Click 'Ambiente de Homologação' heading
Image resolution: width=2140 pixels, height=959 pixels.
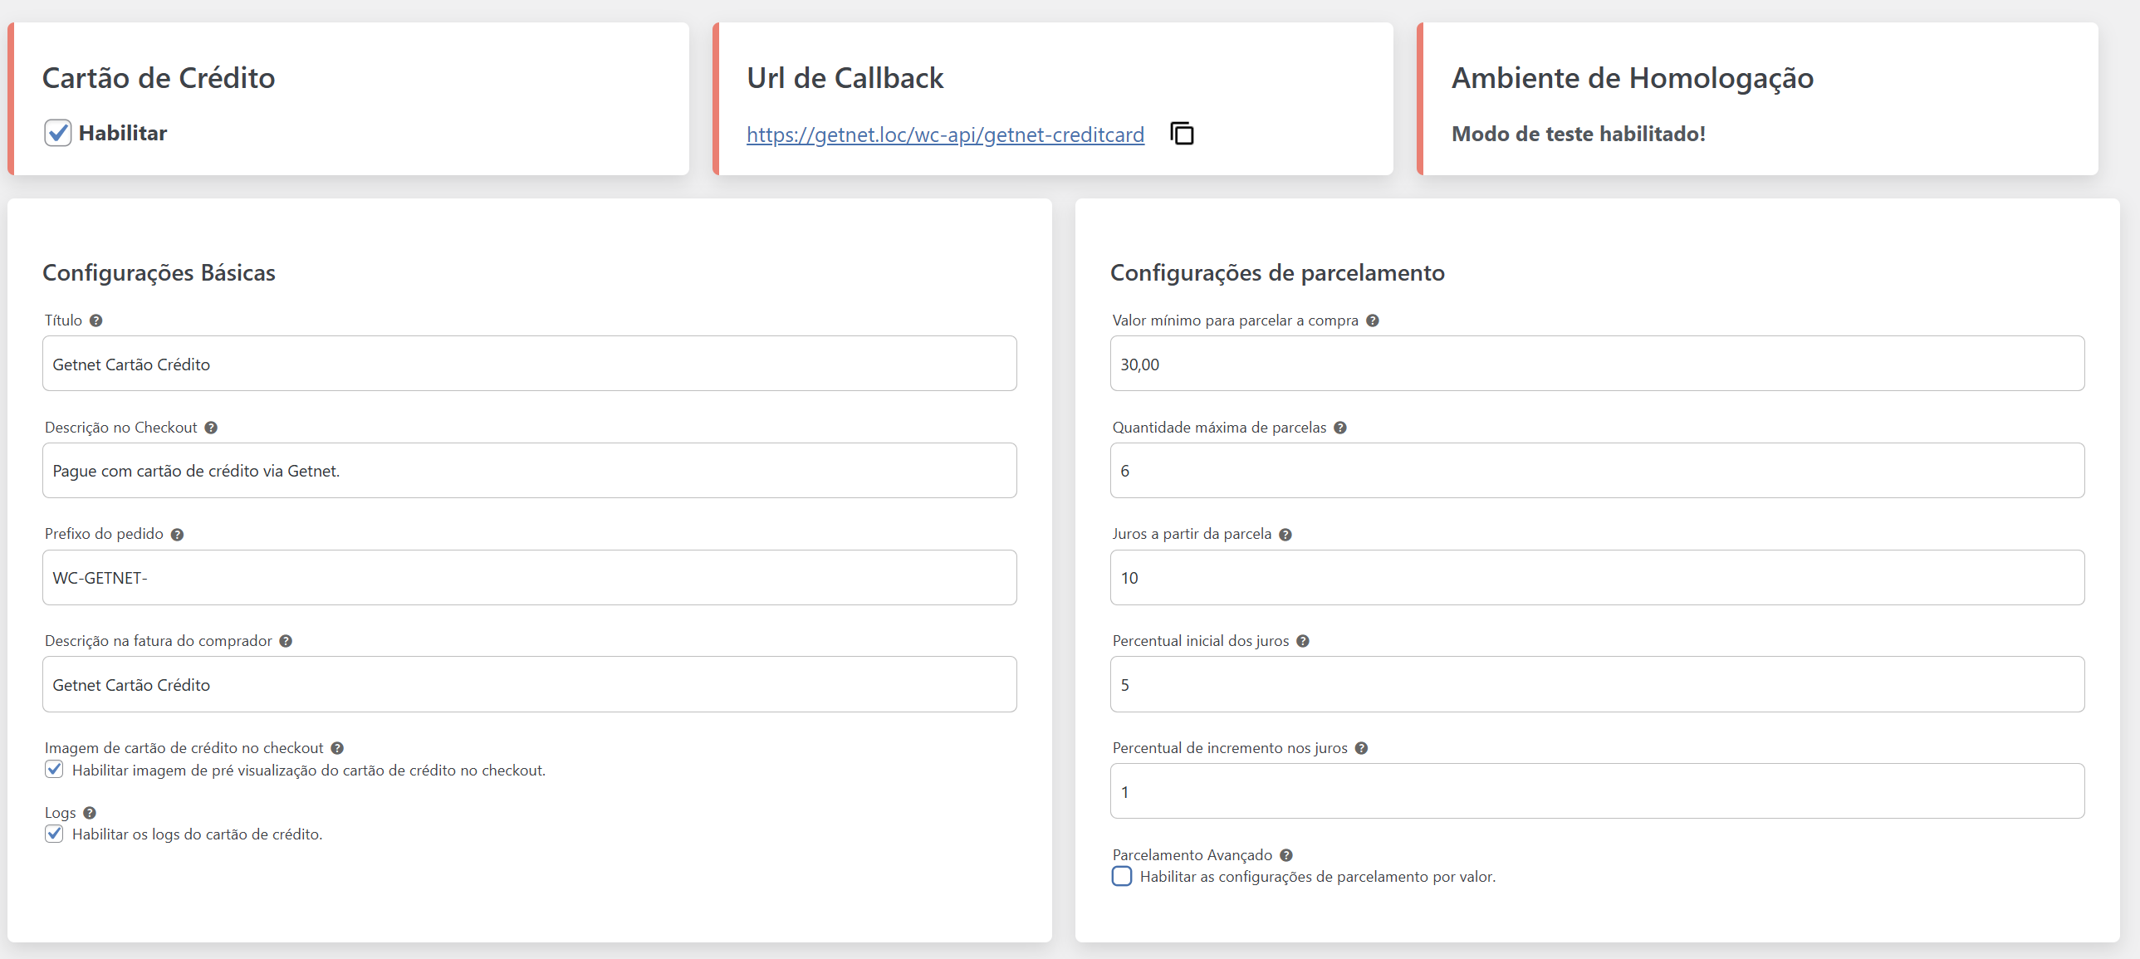(x=1633, y=78)
